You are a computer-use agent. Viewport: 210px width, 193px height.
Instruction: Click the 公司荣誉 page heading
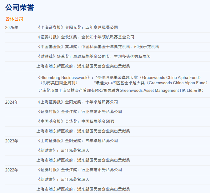(20, 7)
